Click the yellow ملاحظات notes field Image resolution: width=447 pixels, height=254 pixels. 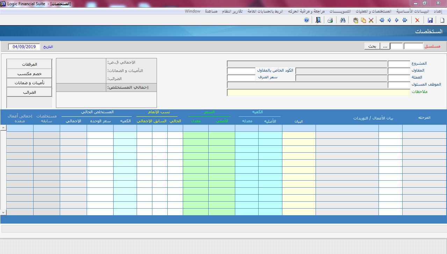[318, 93]
